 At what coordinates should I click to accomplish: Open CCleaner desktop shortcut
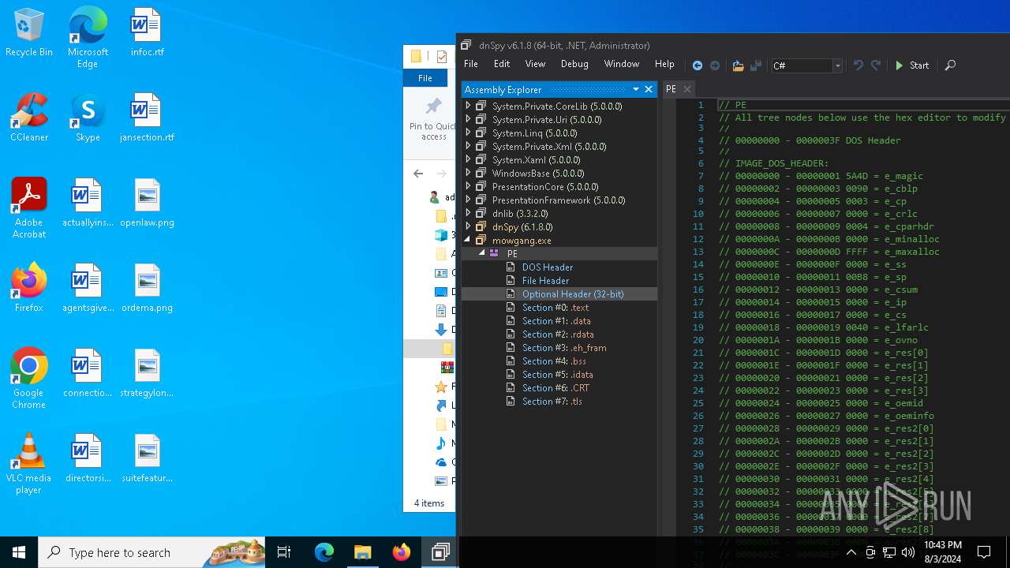(29, 118)
